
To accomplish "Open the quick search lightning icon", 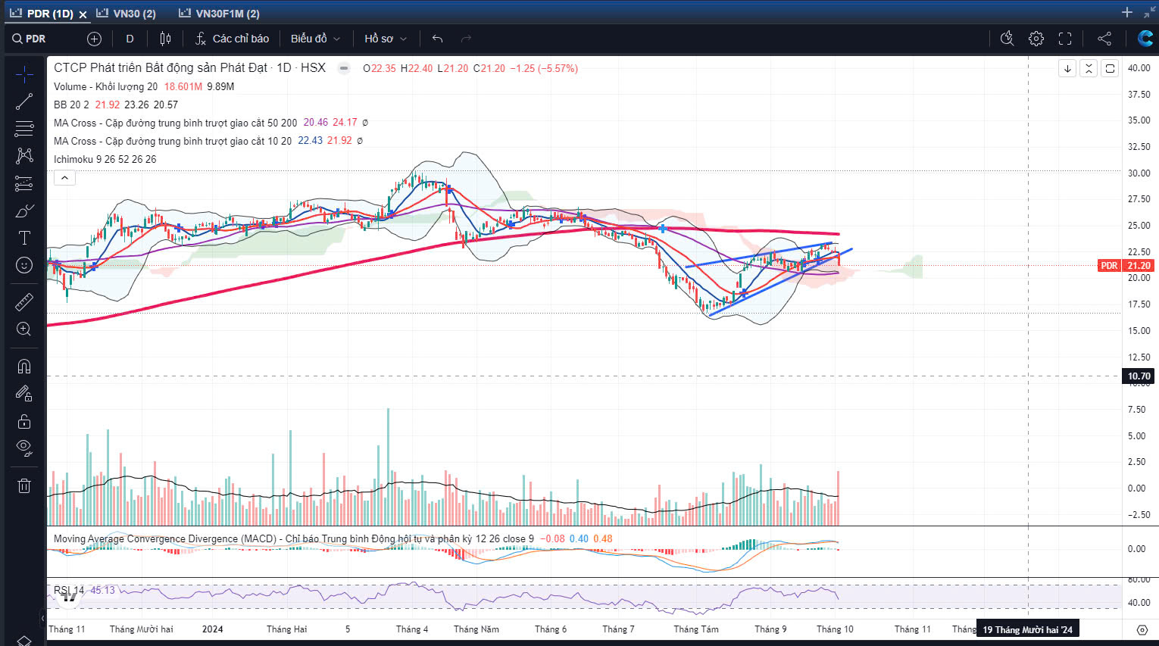I will tap(1007, 39).
